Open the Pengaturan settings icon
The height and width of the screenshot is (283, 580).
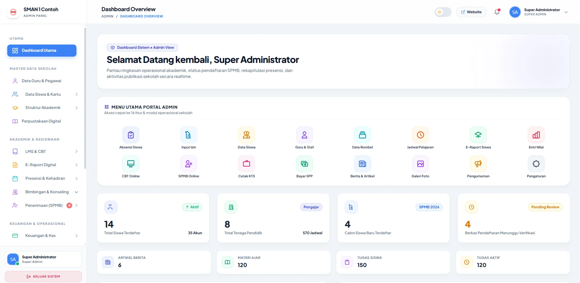coord(536,164)
